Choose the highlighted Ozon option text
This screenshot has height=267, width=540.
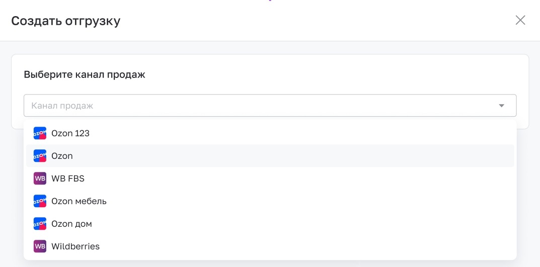pyautogui.click(x=62, y=156)
